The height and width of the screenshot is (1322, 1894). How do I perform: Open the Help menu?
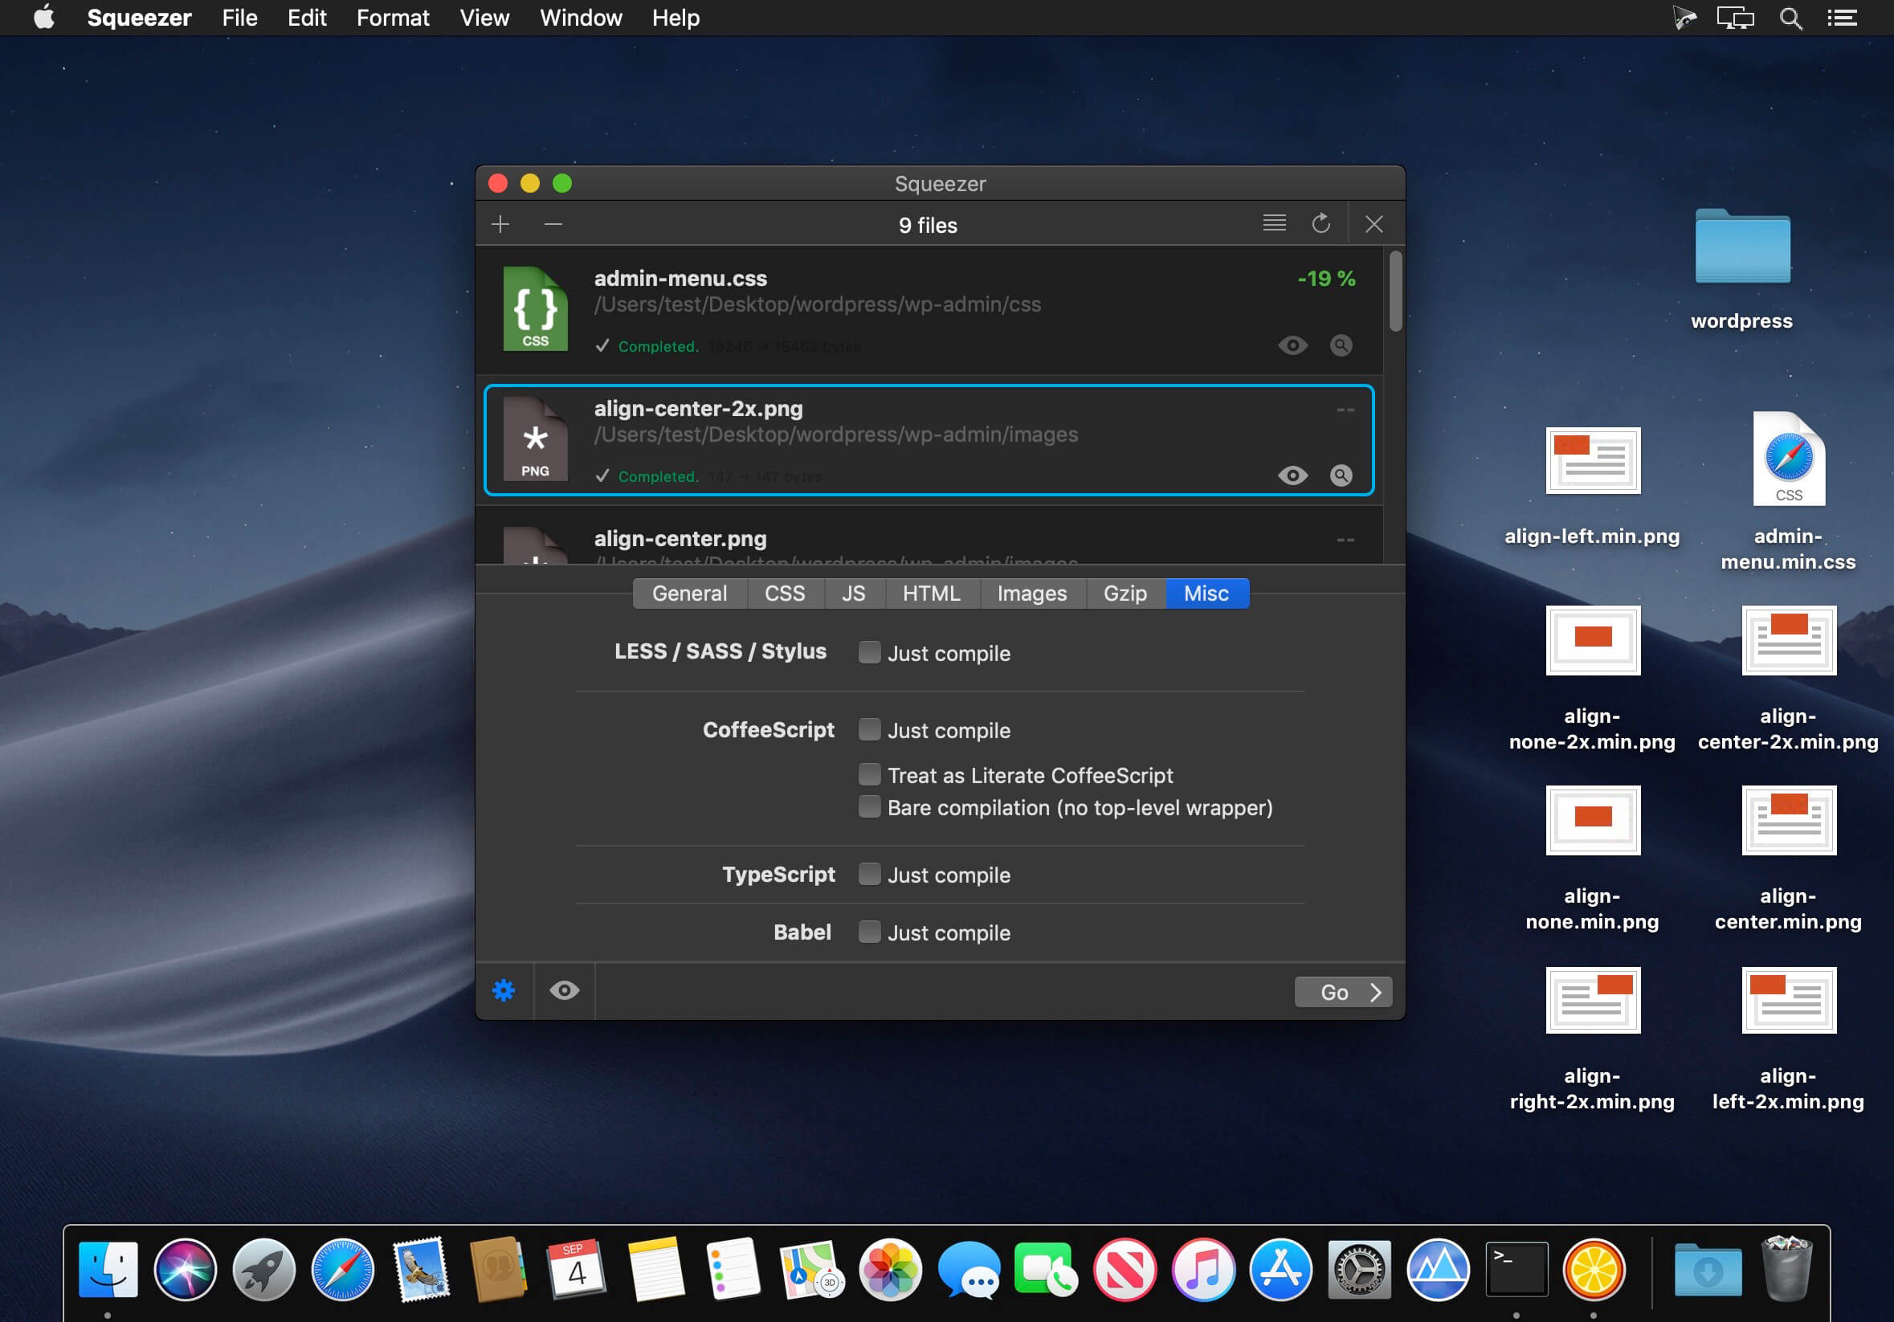coord(676,18)
